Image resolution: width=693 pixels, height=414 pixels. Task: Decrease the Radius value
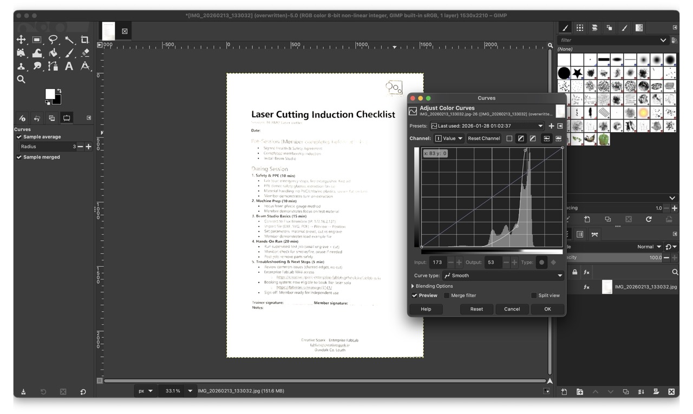[80, 147]
